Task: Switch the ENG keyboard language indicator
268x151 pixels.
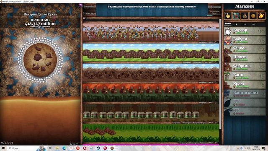Action: [249, 148]
